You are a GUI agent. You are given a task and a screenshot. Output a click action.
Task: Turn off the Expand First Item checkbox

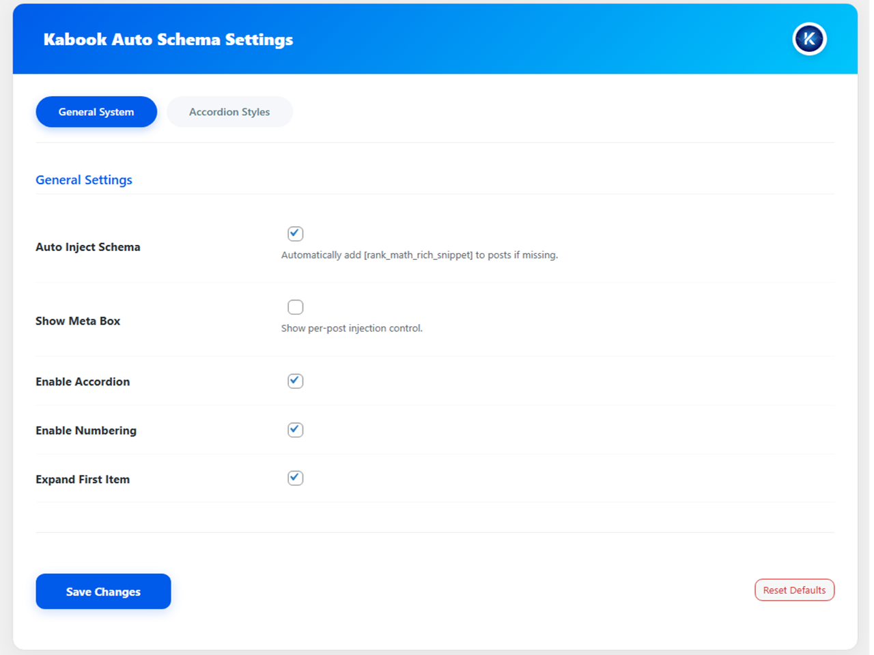tap(295, 478)
